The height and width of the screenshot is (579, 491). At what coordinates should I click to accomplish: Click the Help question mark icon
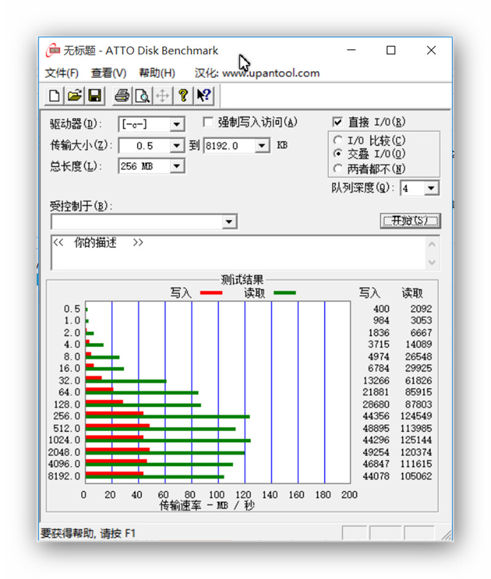click(x=184, y=96)
